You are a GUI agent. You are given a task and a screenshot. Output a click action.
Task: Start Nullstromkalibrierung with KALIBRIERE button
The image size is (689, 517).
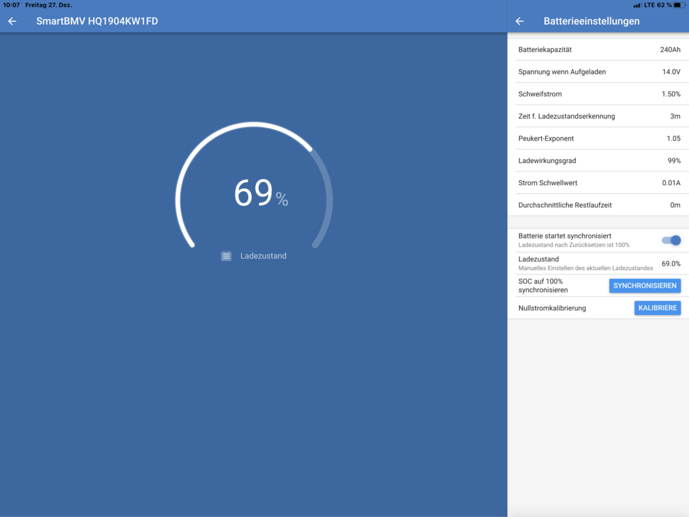(x=657, y=308)
